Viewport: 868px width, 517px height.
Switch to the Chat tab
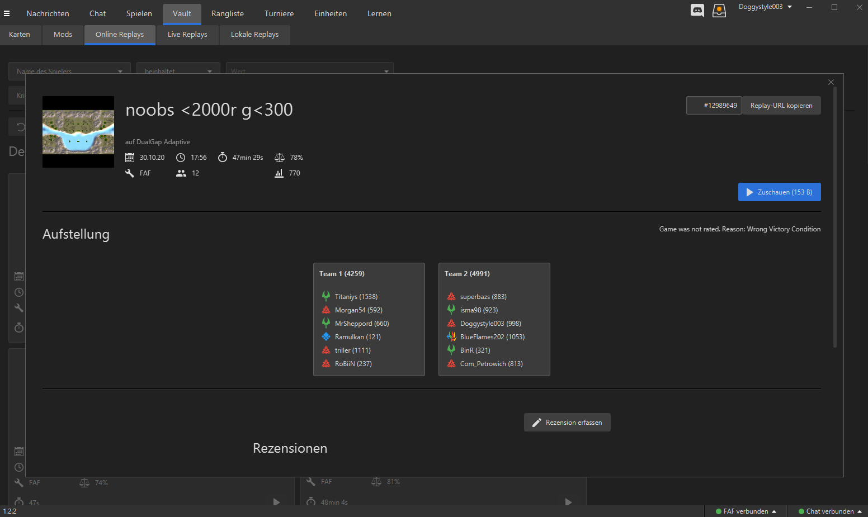pos(97,13)
